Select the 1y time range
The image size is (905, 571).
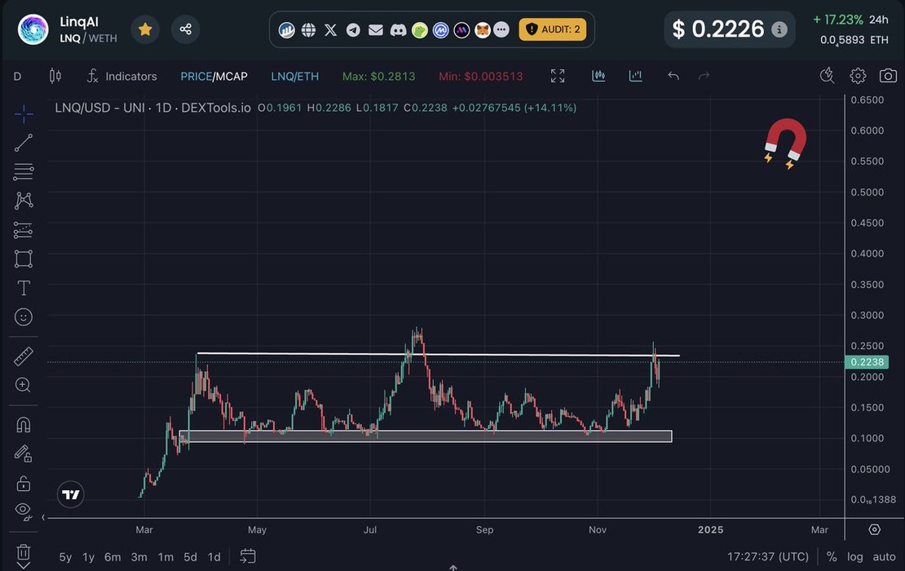click(88, 557)
